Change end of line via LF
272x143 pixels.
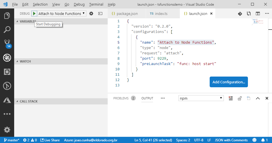[209, 140]
